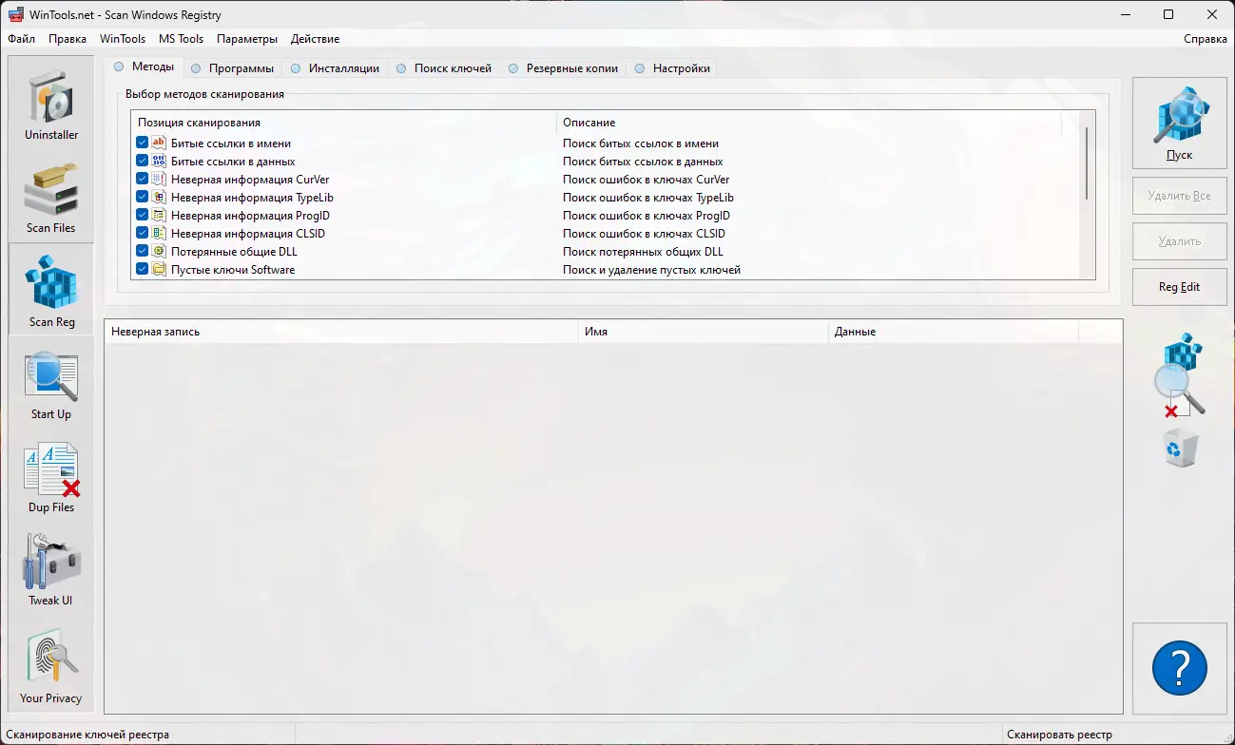
Task: Click icon of Пустые ключи Software
Action: [160, 270]
